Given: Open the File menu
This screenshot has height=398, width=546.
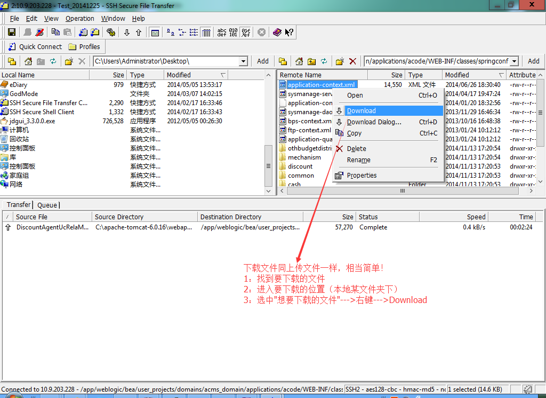Looking at the screenshot, I should (x=14, y=19).
